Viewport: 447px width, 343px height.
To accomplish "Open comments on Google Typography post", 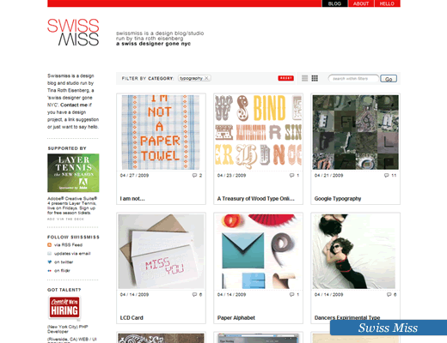I will point(390,175).
